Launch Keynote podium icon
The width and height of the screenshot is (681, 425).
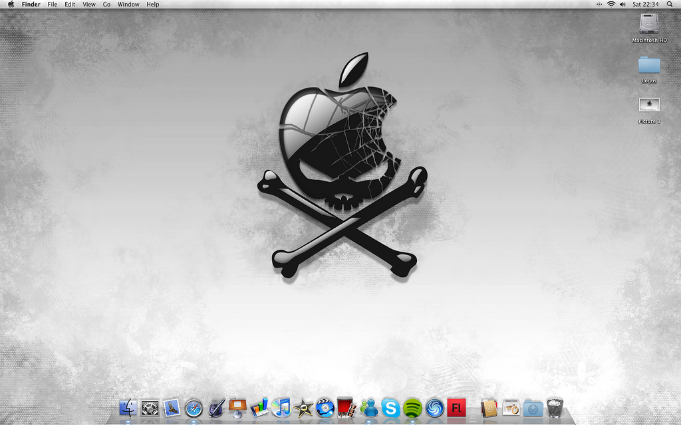pyautogui.click(x=237, y=408)
